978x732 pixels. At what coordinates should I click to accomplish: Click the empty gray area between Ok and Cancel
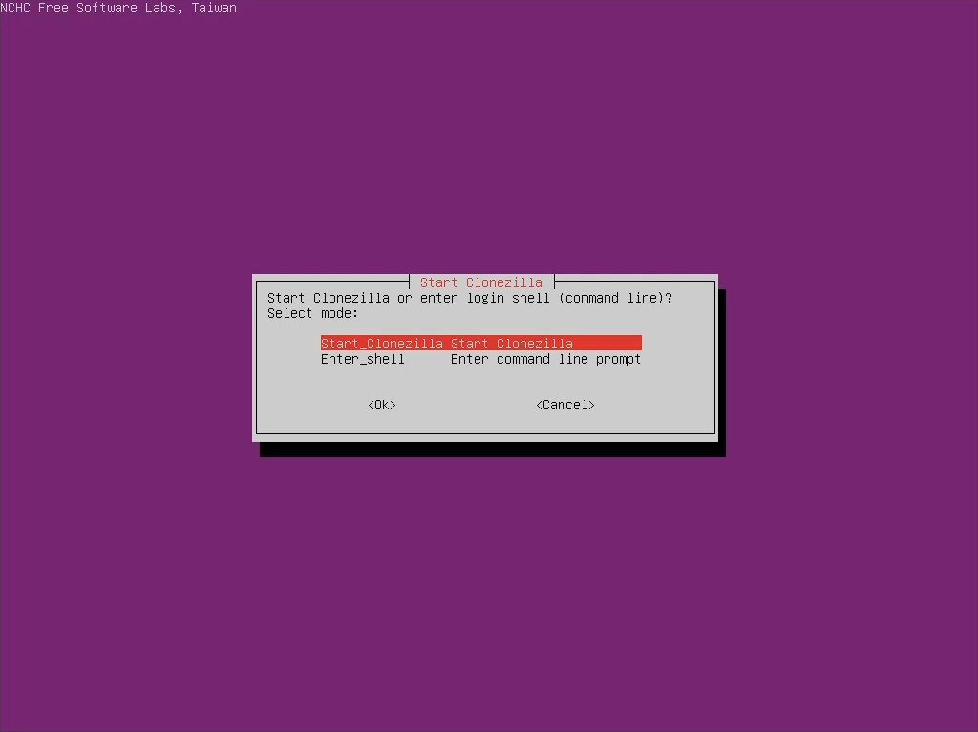466,405
